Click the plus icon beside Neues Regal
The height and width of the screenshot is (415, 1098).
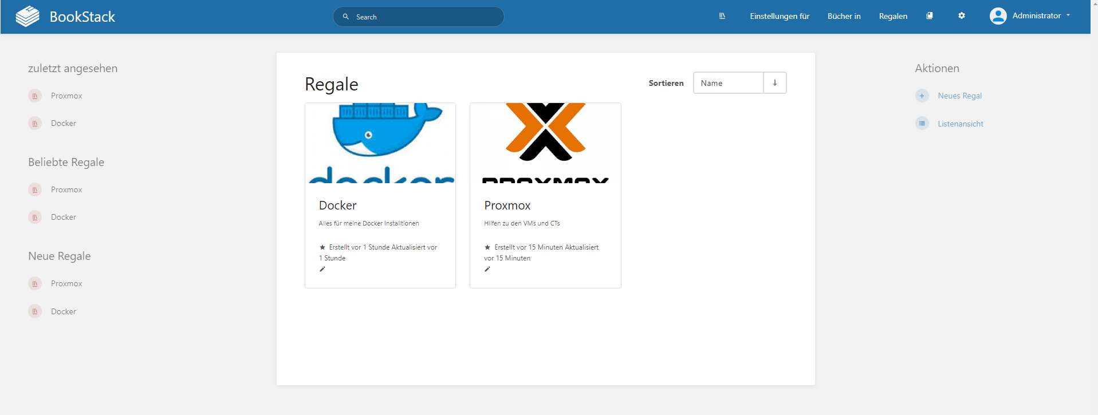[922, 96]
